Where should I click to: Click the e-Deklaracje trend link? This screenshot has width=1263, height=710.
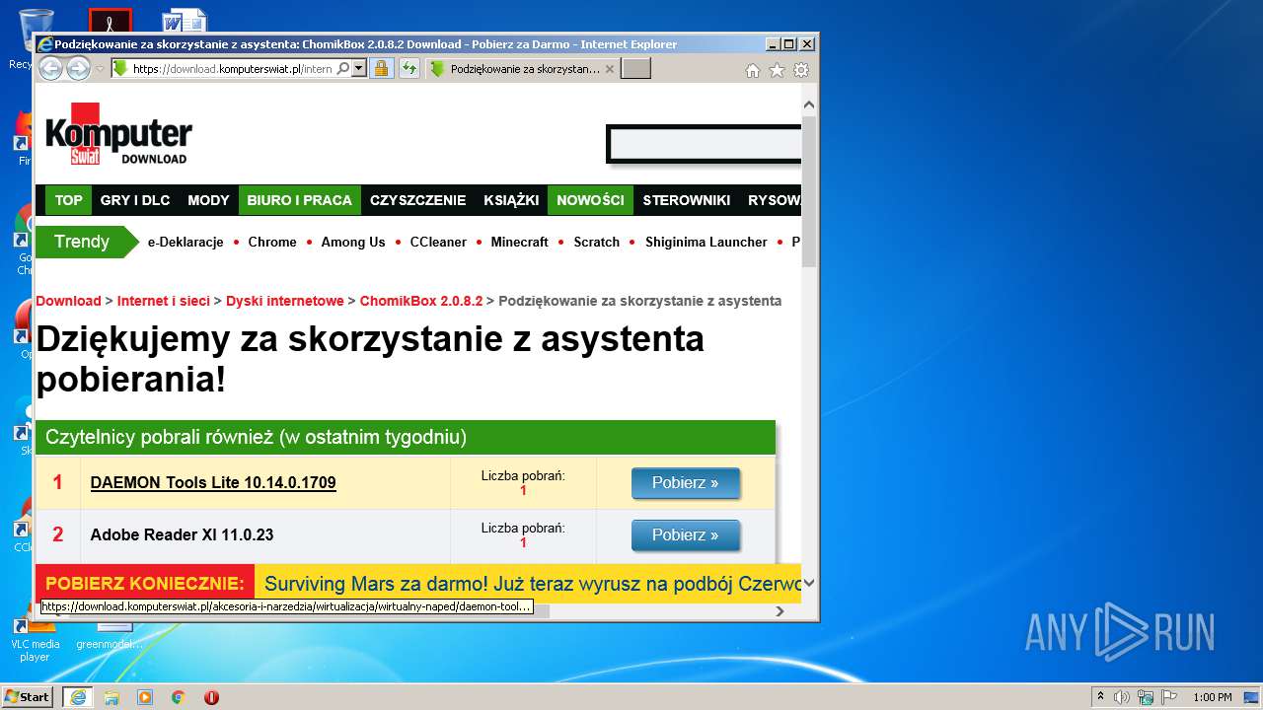[186, 242]
